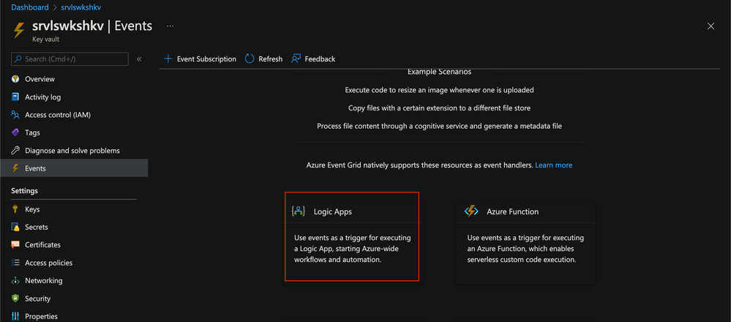
Task: Click the Search (Cmd+/) field
Action: point(70,59)
